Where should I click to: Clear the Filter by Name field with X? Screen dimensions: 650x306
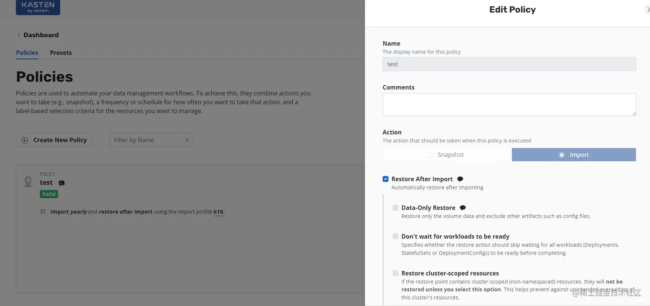(187, 140)
